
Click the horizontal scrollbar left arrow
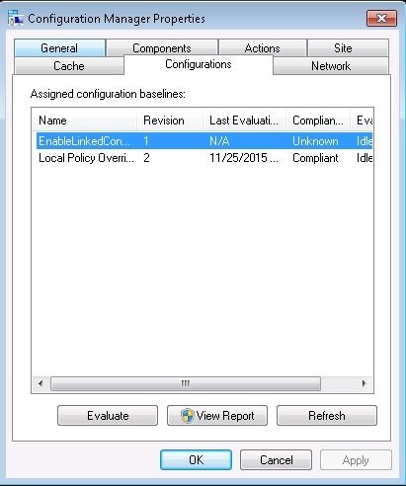pyautogui.click(x=41, y=383)
